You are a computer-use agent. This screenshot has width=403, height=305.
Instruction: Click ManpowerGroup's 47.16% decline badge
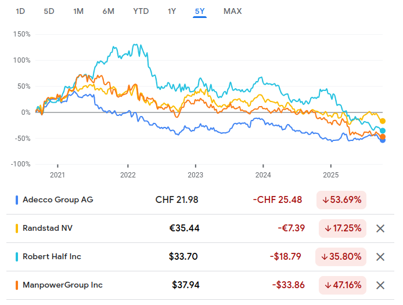point(342,285)
